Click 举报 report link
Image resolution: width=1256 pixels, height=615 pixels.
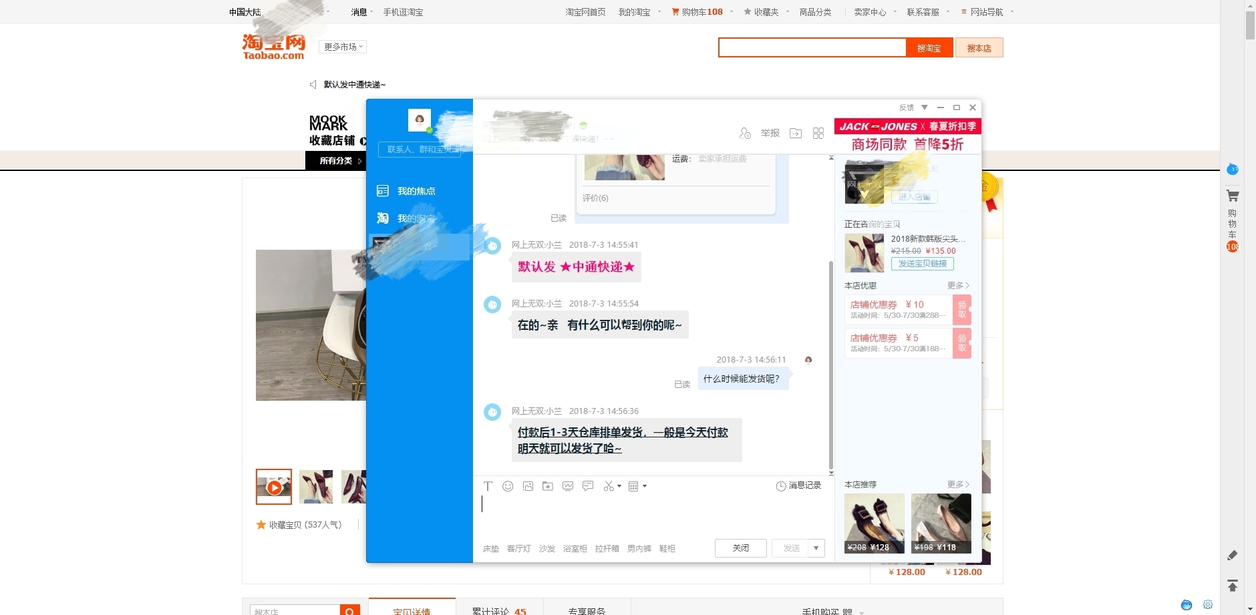click(770, 133)
